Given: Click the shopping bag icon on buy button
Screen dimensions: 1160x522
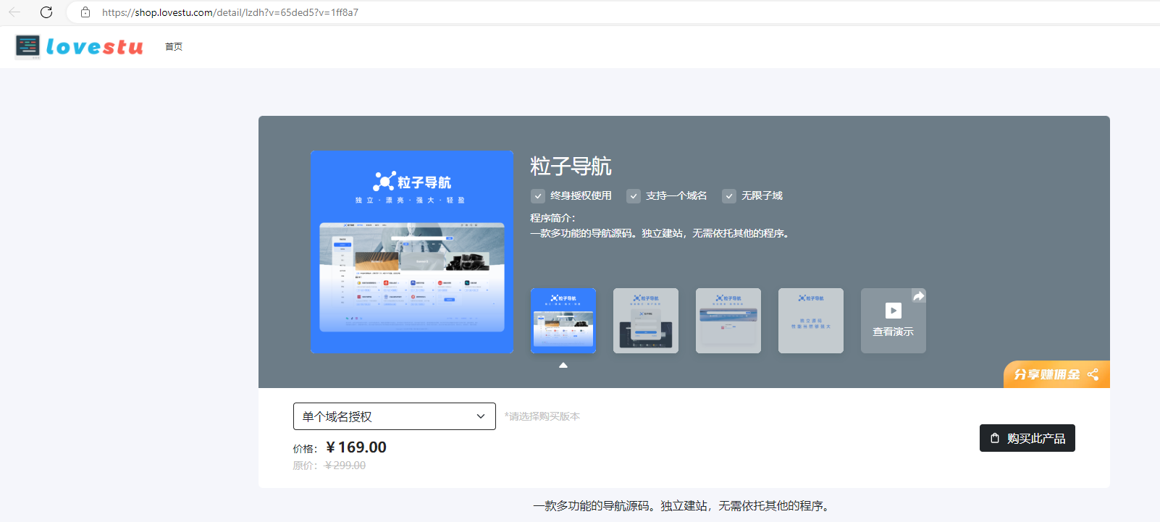Looking at the screenshot, I should pyautogui.click(x=995, y=438).
